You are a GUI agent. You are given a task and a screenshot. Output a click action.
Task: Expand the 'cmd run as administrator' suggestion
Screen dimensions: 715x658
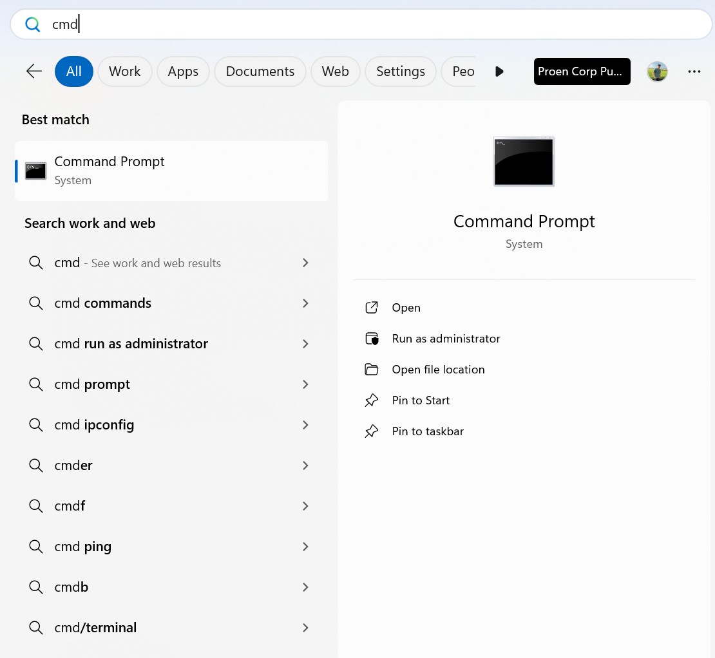305,344
